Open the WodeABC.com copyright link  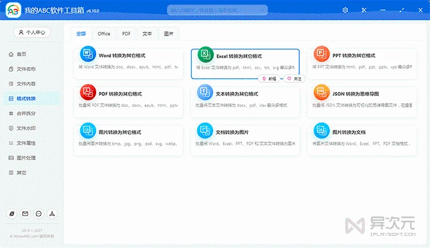pos(32,236)
